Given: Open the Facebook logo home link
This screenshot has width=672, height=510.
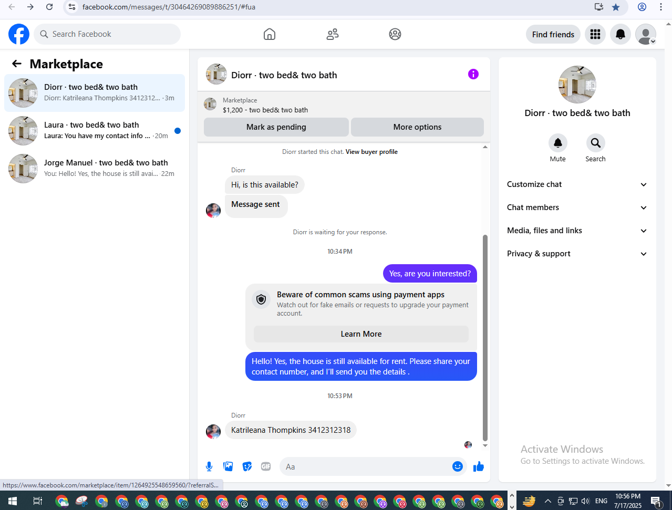Looking at the screenshot, I should [x=19, y=34].
